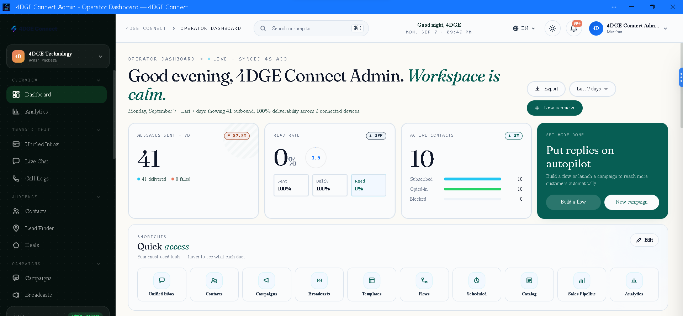This screenshot has width=683, height=316.
Task: Open the Unified Inbox quick access tile
Action: coord(162,284)
